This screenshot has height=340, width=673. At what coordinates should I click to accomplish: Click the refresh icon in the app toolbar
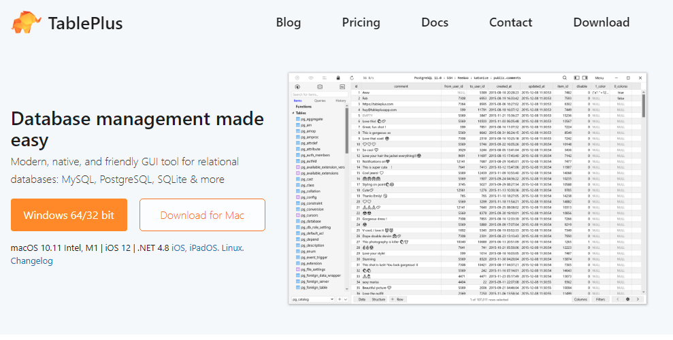[352, 78]
